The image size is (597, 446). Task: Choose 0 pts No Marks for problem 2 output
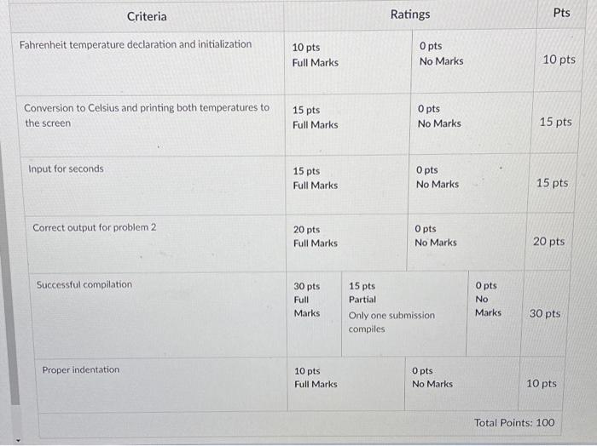pyautogui.click(x=436, y=236)
